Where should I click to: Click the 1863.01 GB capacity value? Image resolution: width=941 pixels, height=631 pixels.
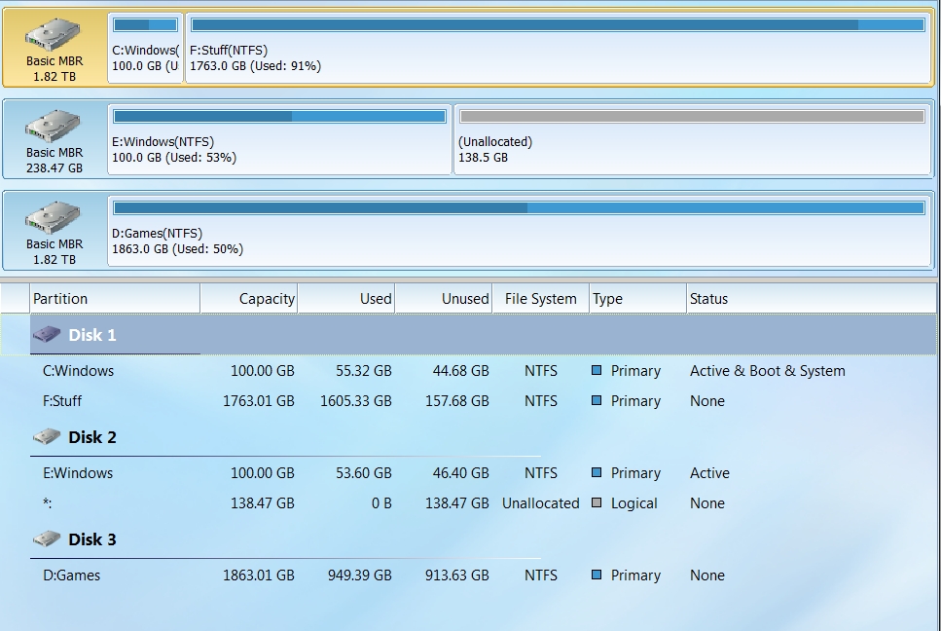pos(259,575)
